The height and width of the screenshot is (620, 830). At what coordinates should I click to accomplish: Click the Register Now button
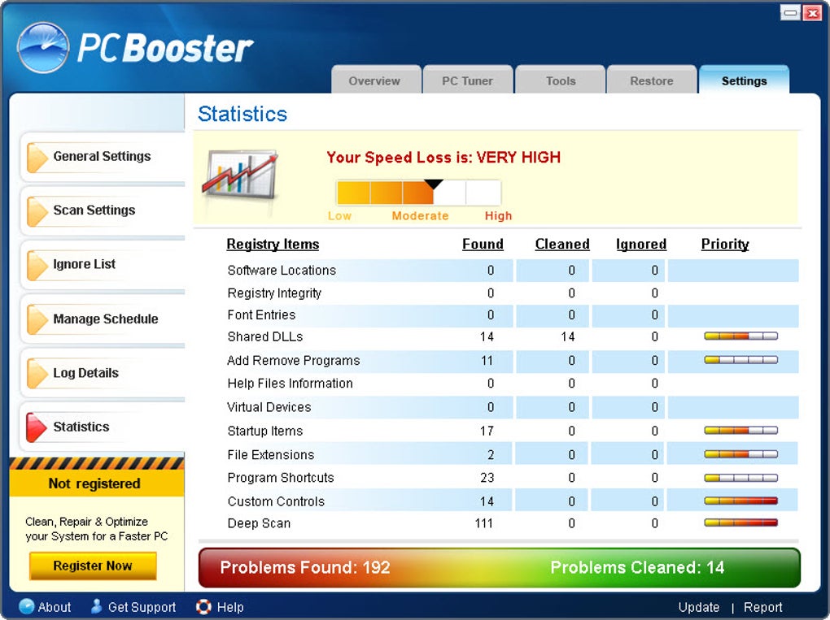click(x=93, y=566)
